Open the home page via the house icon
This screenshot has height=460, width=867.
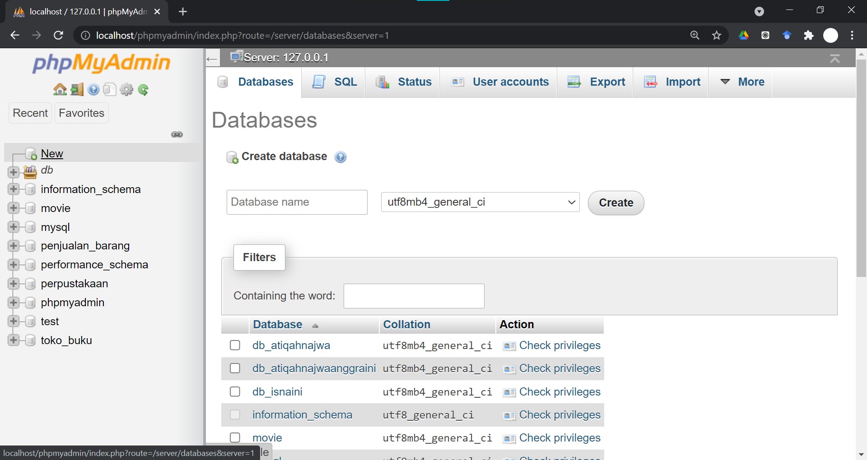(x=60, y=89)
